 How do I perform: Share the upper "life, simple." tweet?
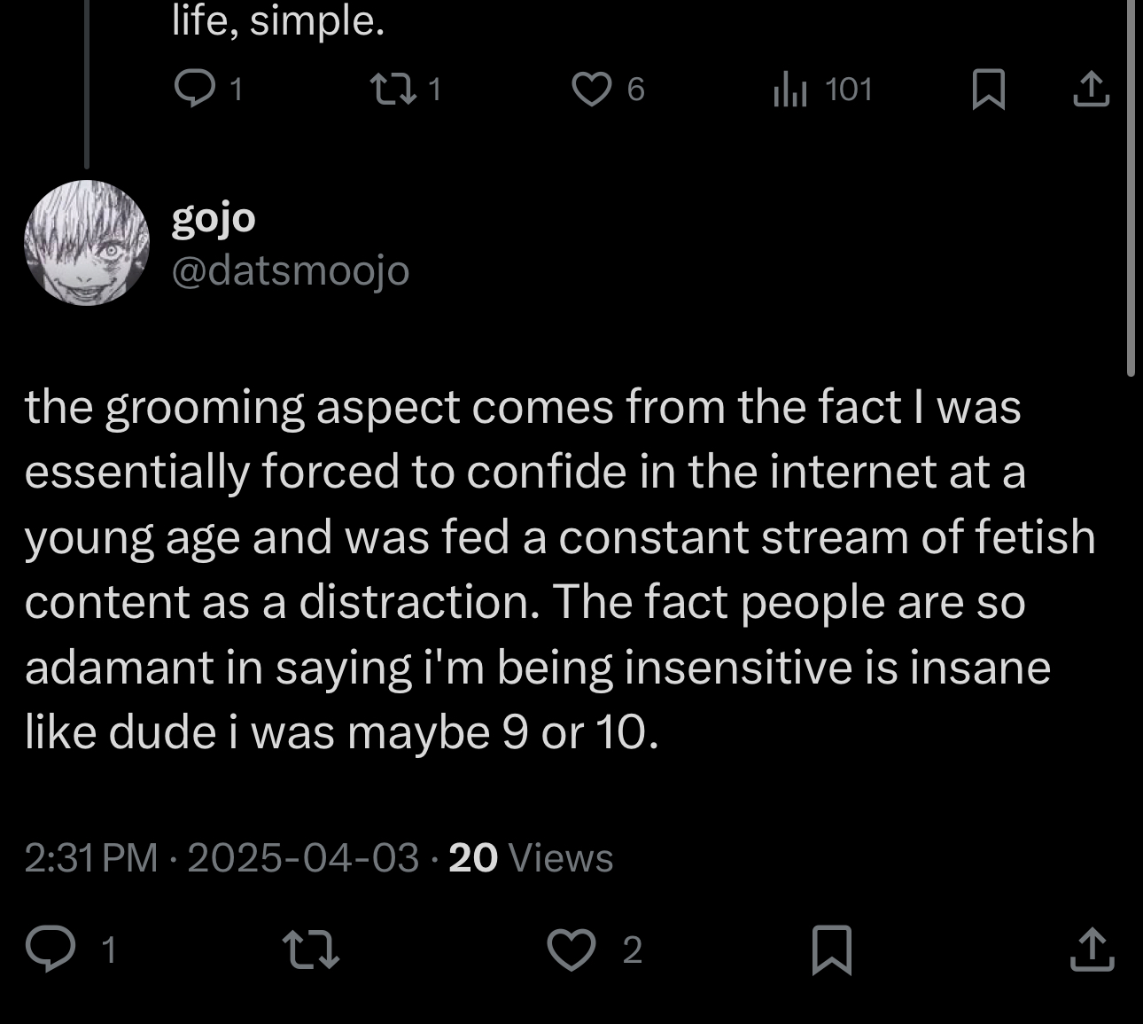click(1091, 89)
